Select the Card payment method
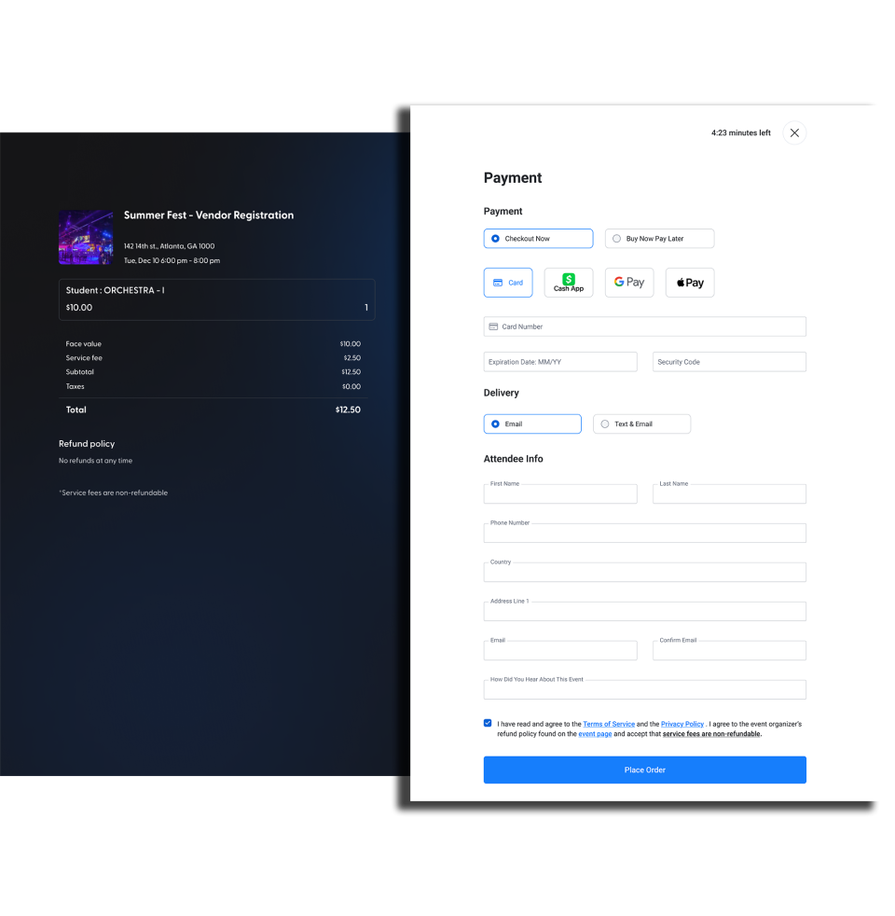 tap(507, 283)
